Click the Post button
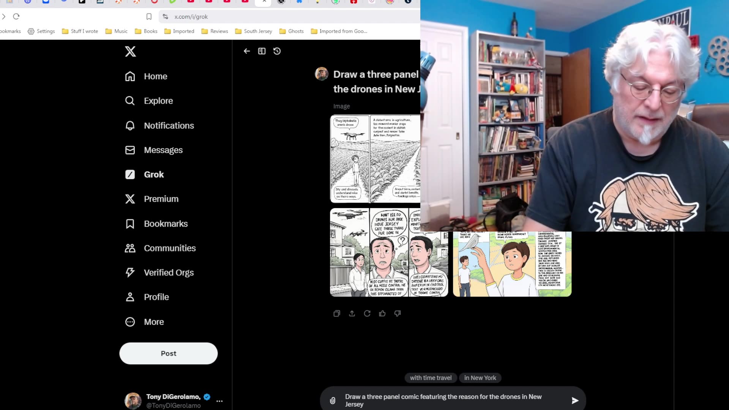Image resolution: width=729 pixels, height=410 pixels. [x=168, y=353]
